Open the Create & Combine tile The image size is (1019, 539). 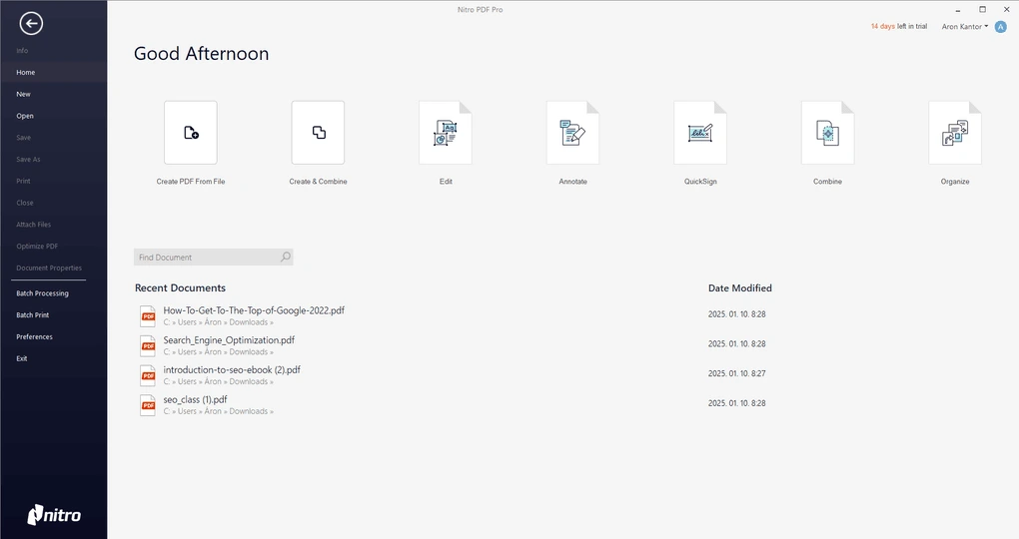tap(318, 133)
